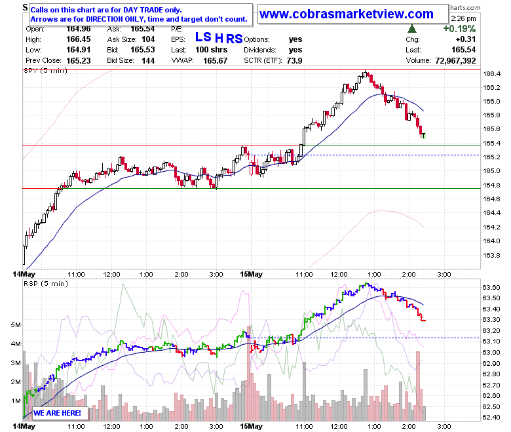Viewport: 511px width, 432px height.
Task: Click the 'yes' next to Options
Action: tap(295, 39)
